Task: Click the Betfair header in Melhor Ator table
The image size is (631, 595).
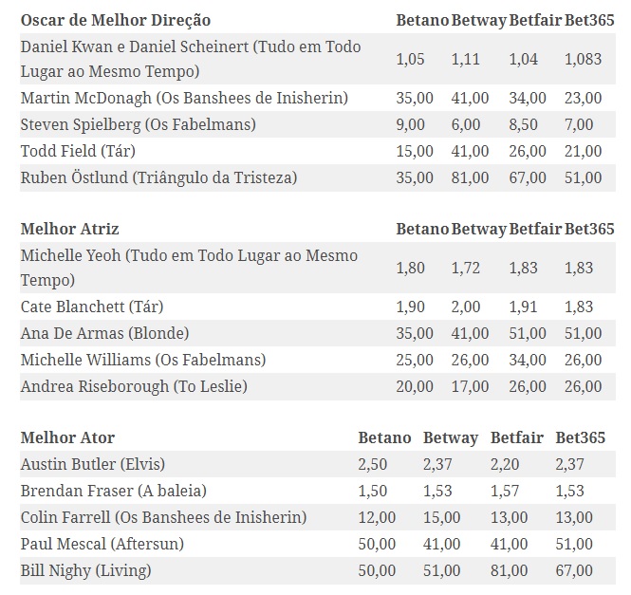Action: click(517, 437)
